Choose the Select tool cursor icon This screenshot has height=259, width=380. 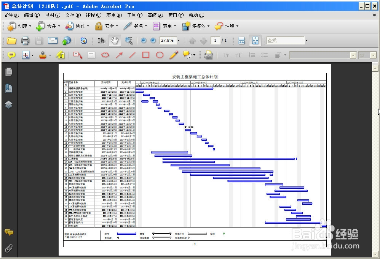point(101,41)
